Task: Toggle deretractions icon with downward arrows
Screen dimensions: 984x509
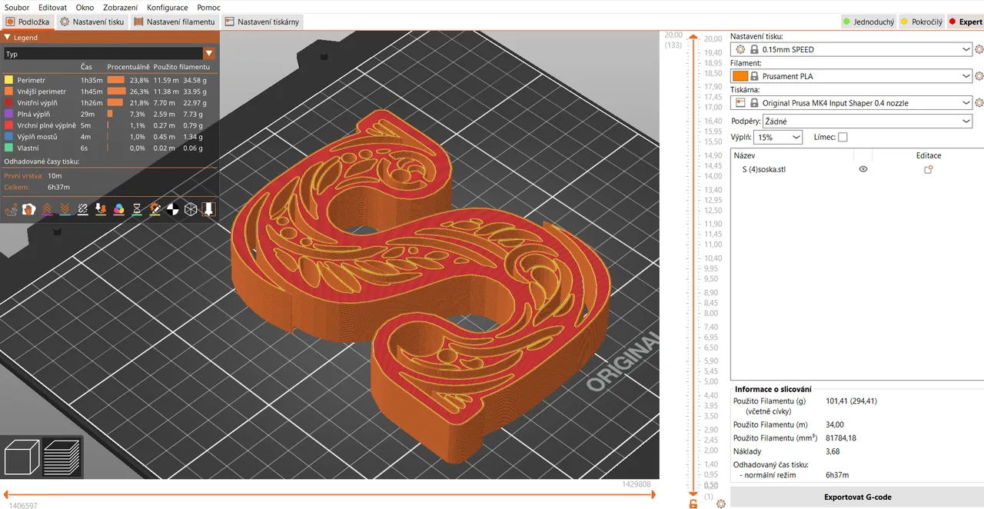Action: point(65,208)
